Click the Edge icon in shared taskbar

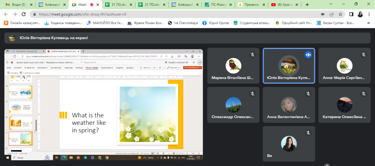click(x=64, y=158)
